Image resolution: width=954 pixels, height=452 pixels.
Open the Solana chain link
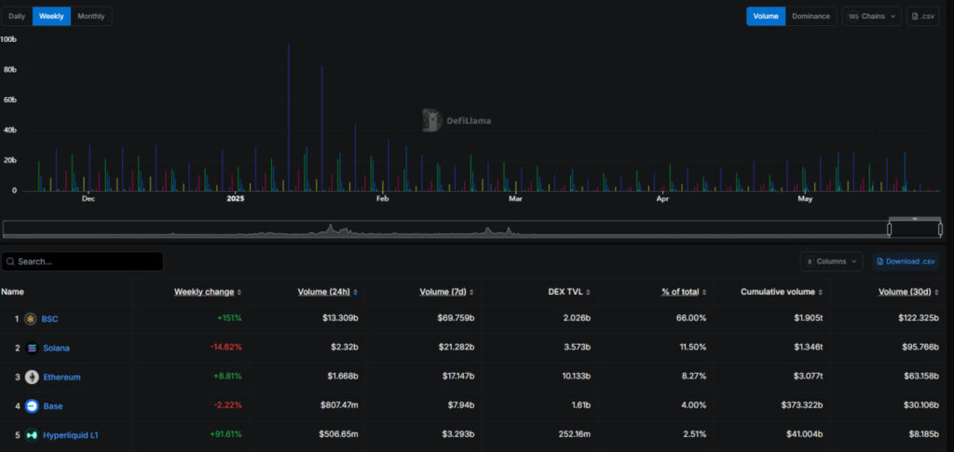(x=56, y=348)
